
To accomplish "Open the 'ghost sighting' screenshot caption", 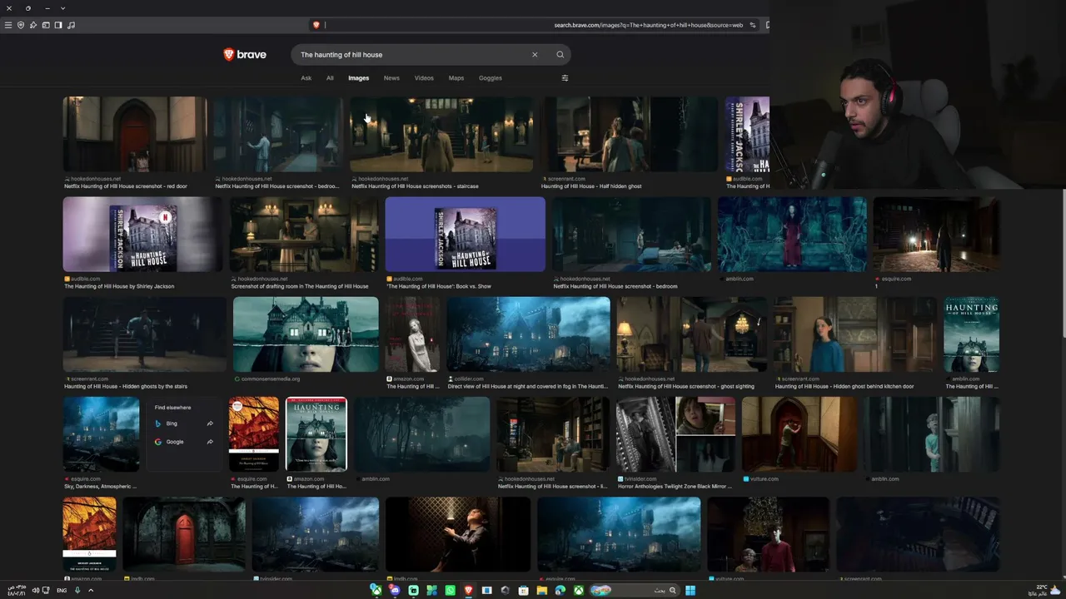I will point(686,386).
